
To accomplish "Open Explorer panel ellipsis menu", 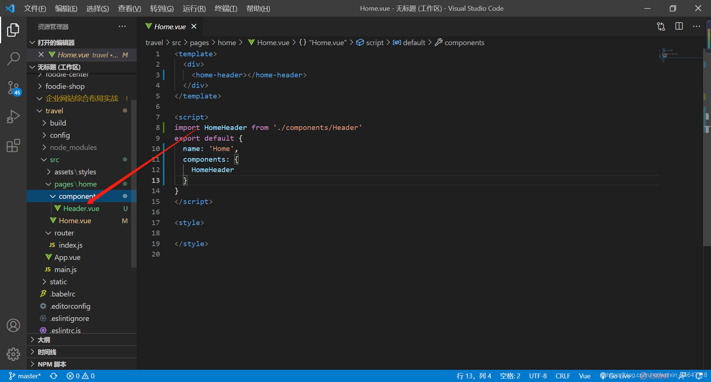I will click(122, 26).
